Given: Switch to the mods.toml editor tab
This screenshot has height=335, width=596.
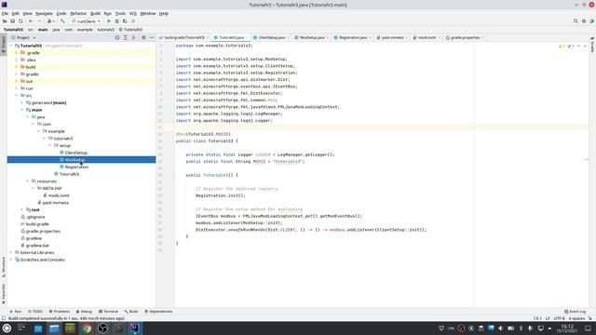Looking at the screenshot, I should point(427,37).
